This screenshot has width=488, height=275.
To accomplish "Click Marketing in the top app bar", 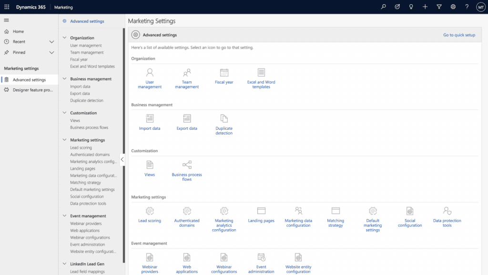I will (63, 7).
